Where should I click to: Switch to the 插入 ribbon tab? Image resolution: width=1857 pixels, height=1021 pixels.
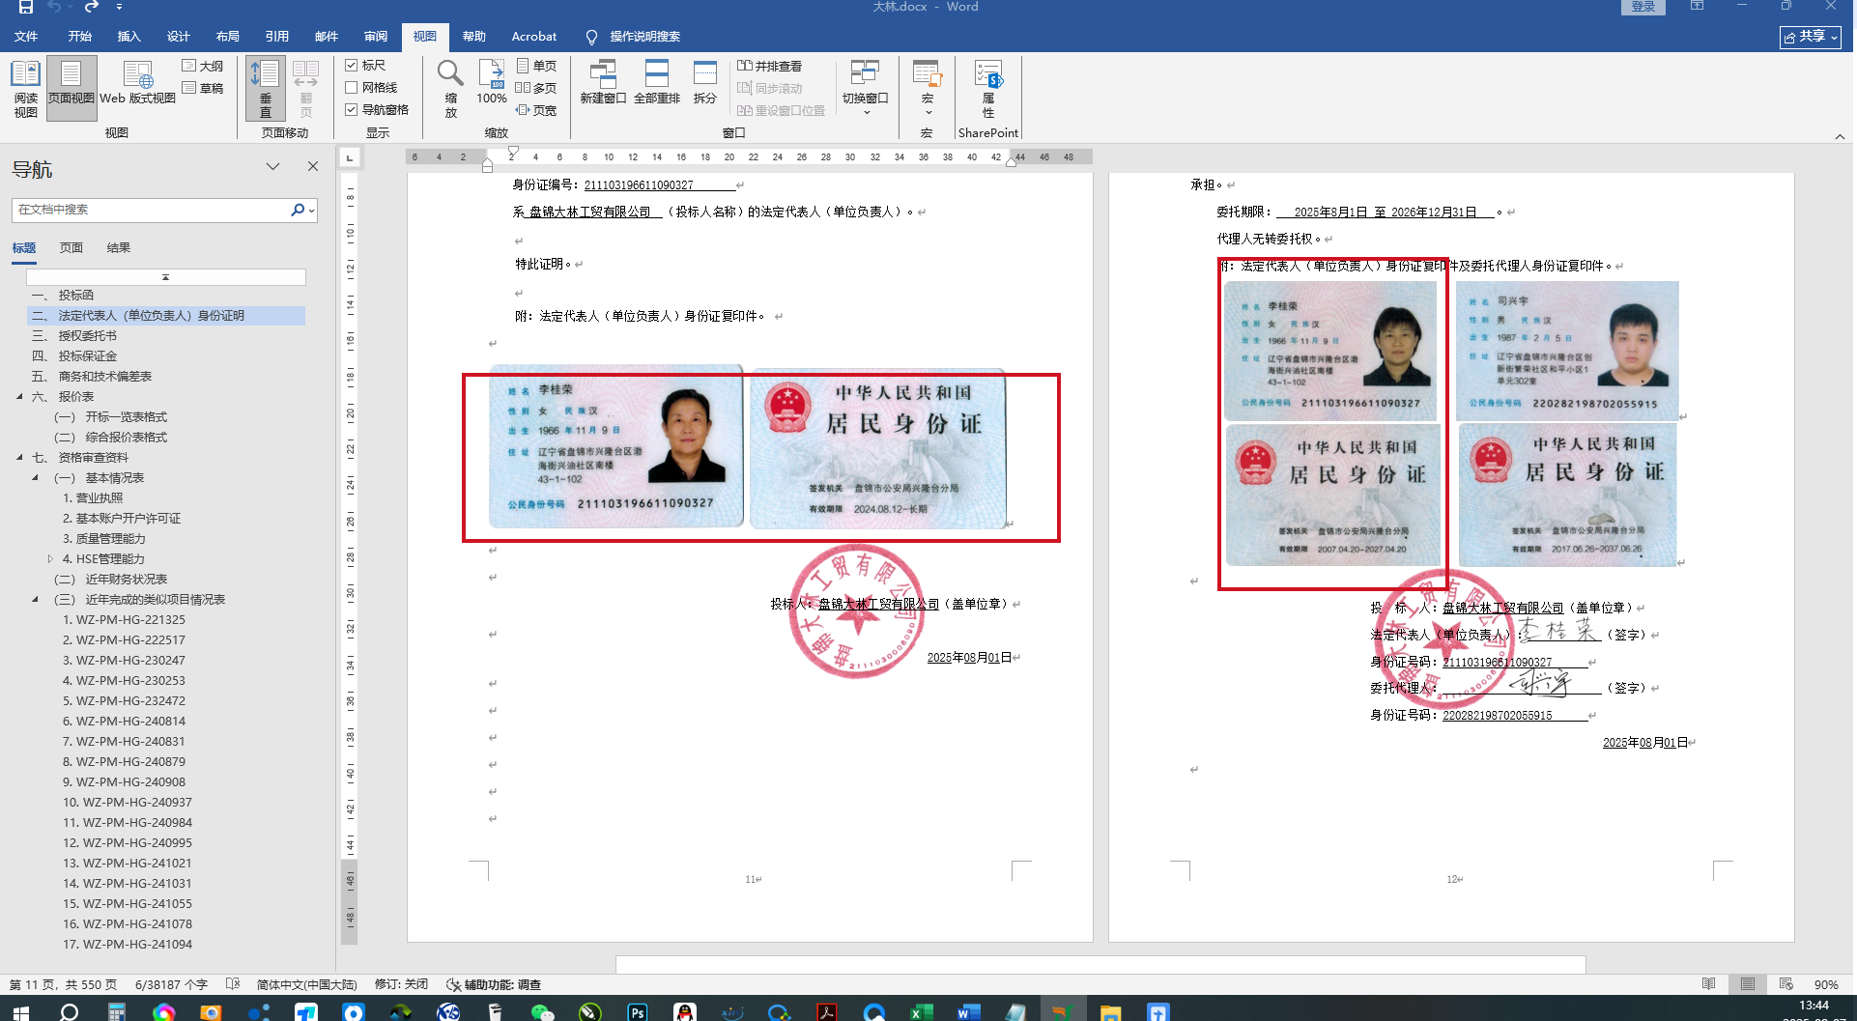point(129,37)
